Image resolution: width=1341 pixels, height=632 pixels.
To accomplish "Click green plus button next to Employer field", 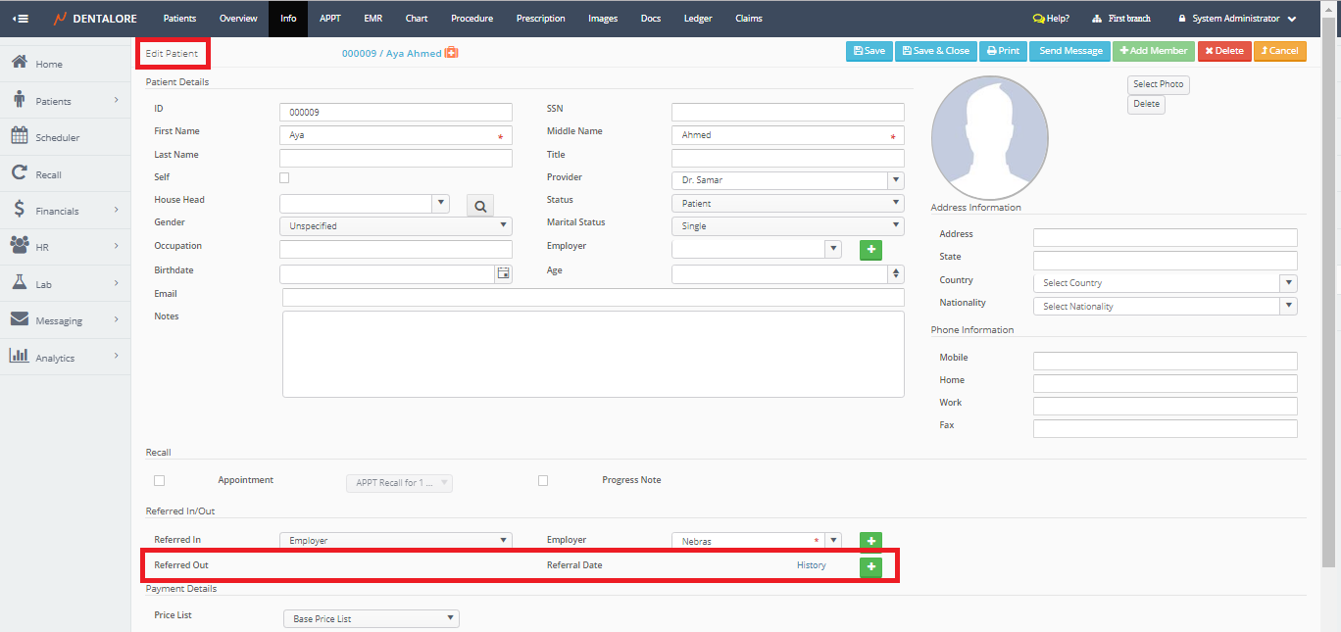I will pyautogui.click(x=870, y=250).
